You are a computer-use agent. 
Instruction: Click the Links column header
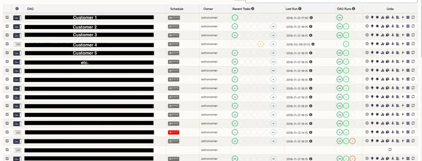tap(390, 9)
